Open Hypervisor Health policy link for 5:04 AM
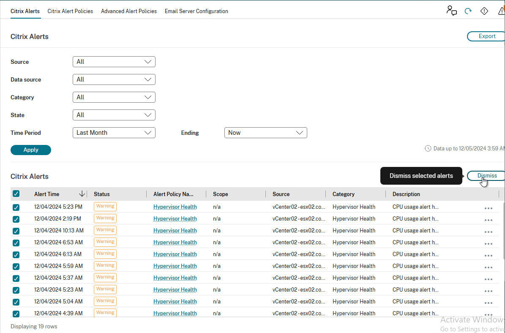This screenshot has width=505, height=333. pyautogui.click(x=175, y=301)
